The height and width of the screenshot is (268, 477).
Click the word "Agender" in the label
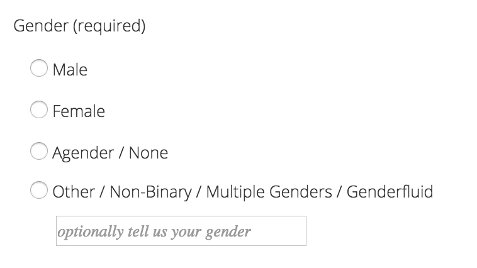coord(81,152)
